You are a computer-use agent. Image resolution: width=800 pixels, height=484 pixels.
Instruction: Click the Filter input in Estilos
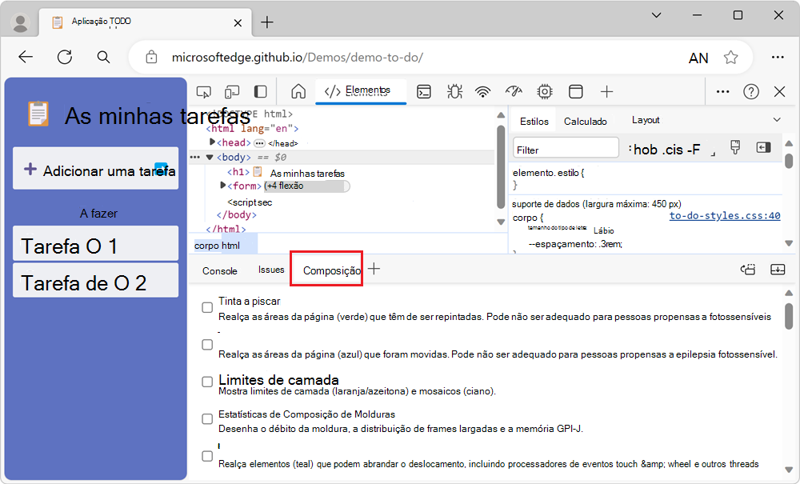(565, 147)
